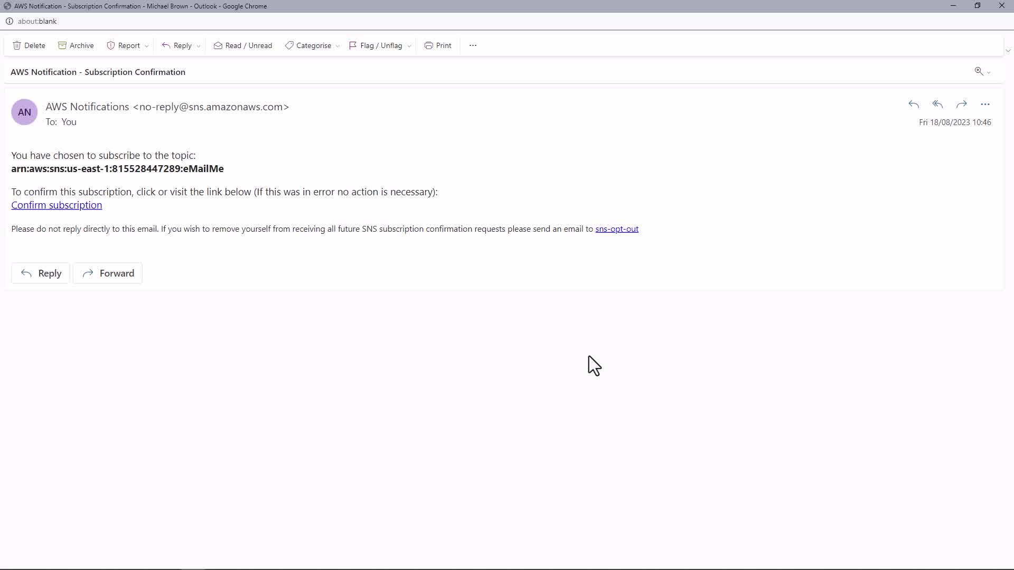
Task: Print this email
Action: [x=438, y=45]
